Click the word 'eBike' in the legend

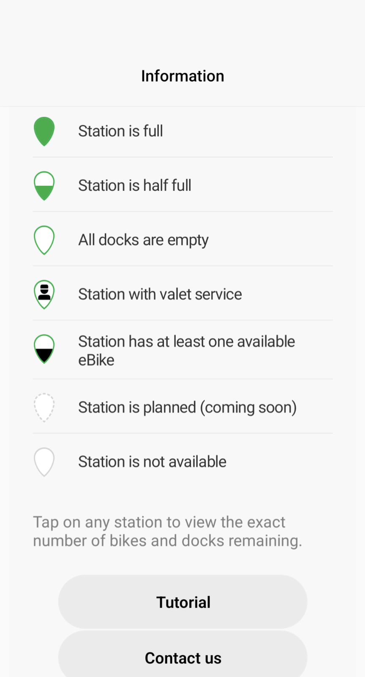(x=96, y=360)
